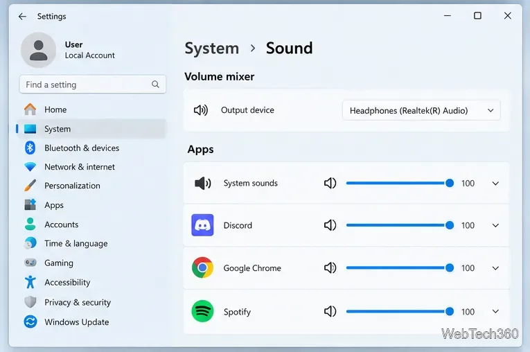Minimize the Settings window
This screenshot has height=352, width=530.
tap(447, 16)
